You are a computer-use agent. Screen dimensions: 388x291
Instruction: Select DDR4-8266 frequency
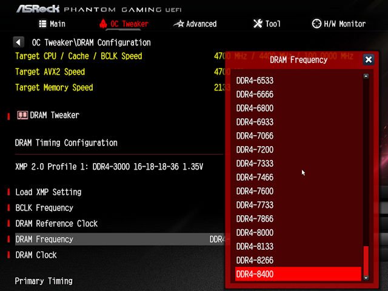click(298, 261)
